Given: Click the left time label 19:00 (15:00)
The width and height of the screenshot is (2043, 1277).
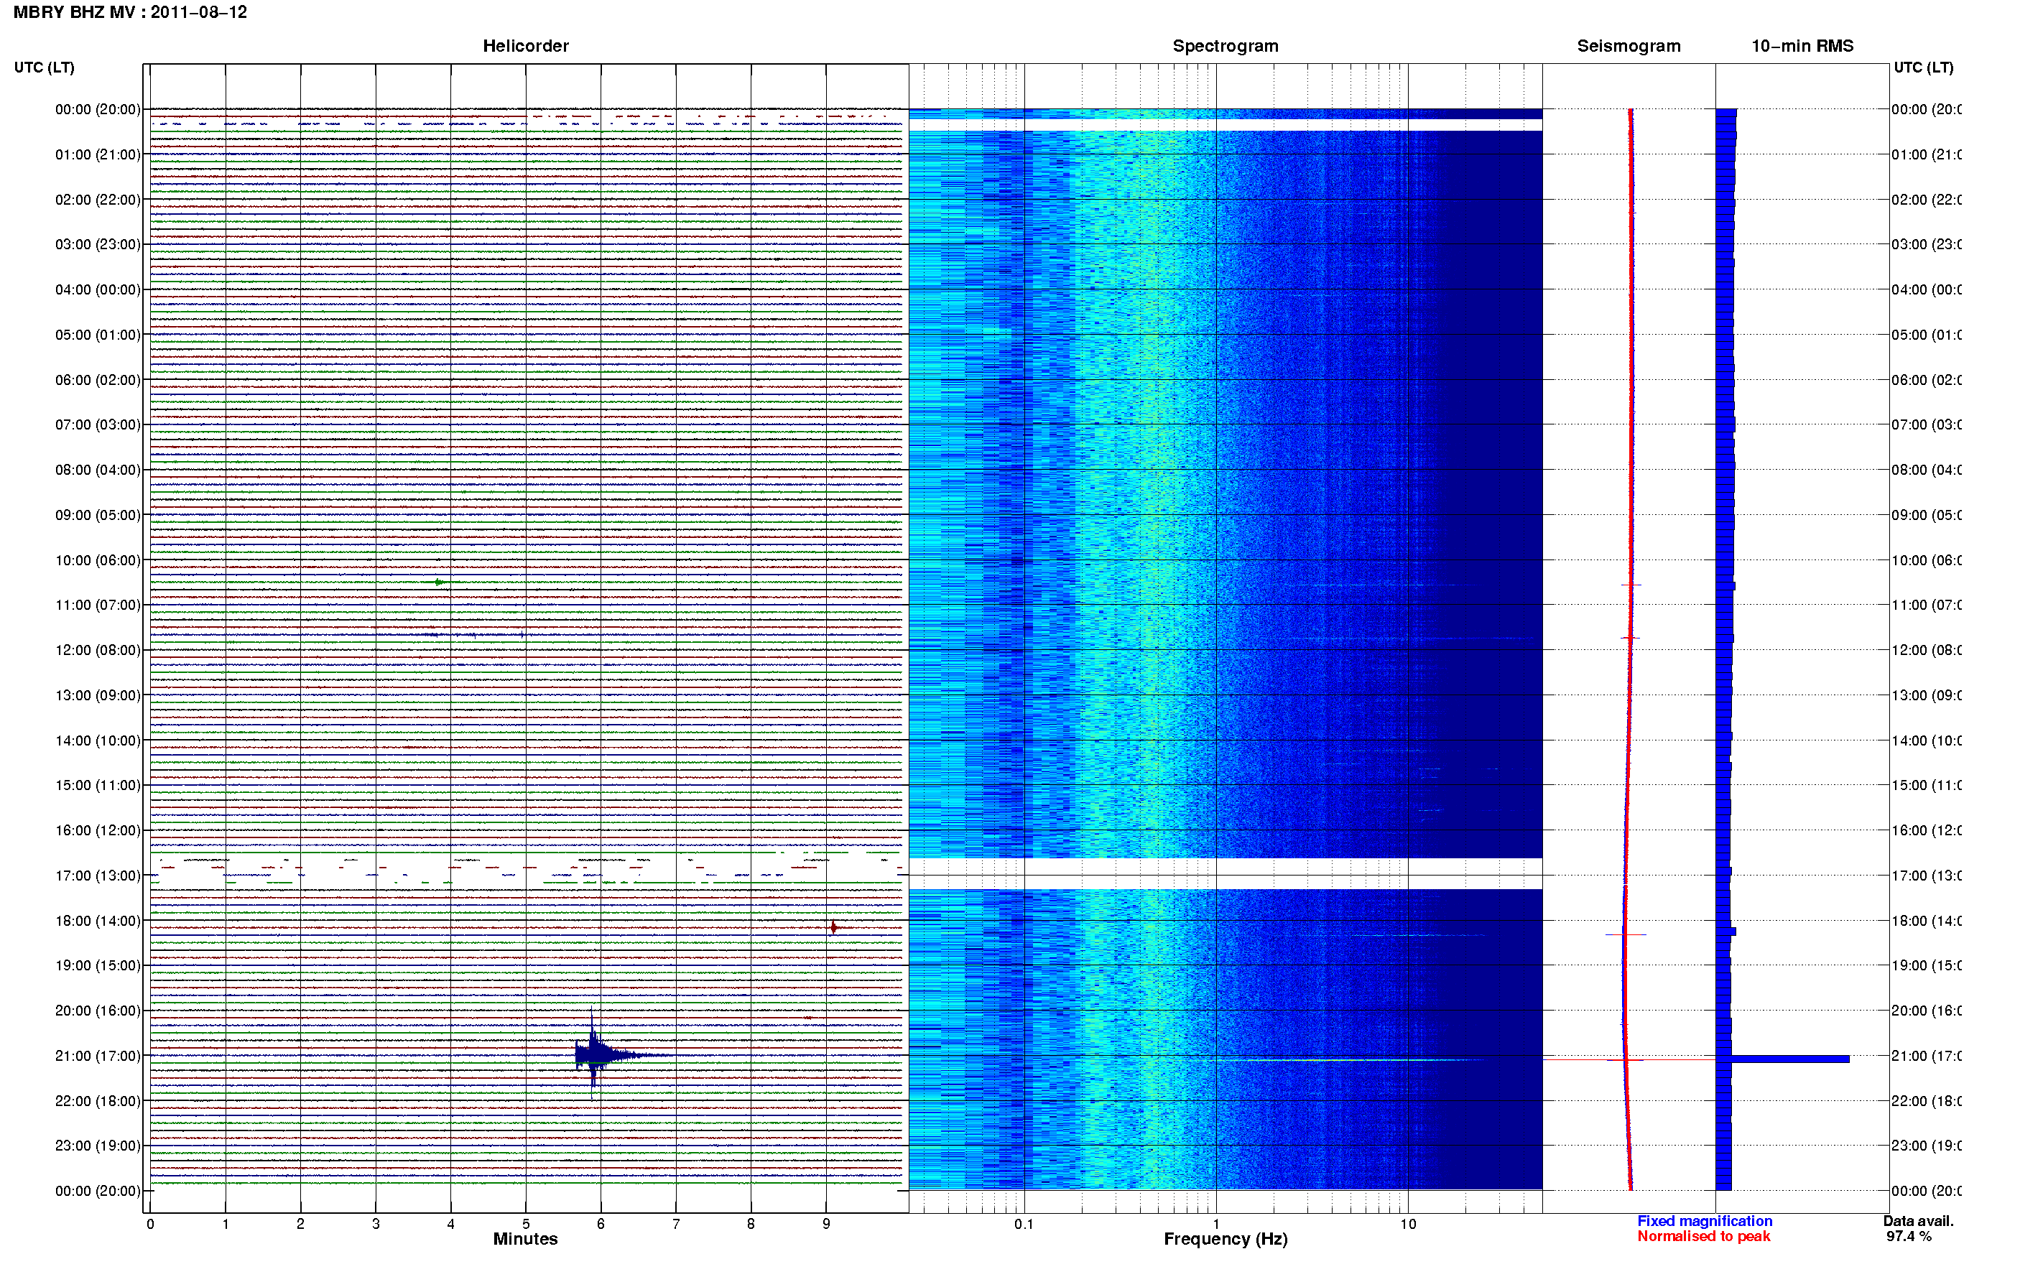Looking at the screenshot, I should (98, 965).
